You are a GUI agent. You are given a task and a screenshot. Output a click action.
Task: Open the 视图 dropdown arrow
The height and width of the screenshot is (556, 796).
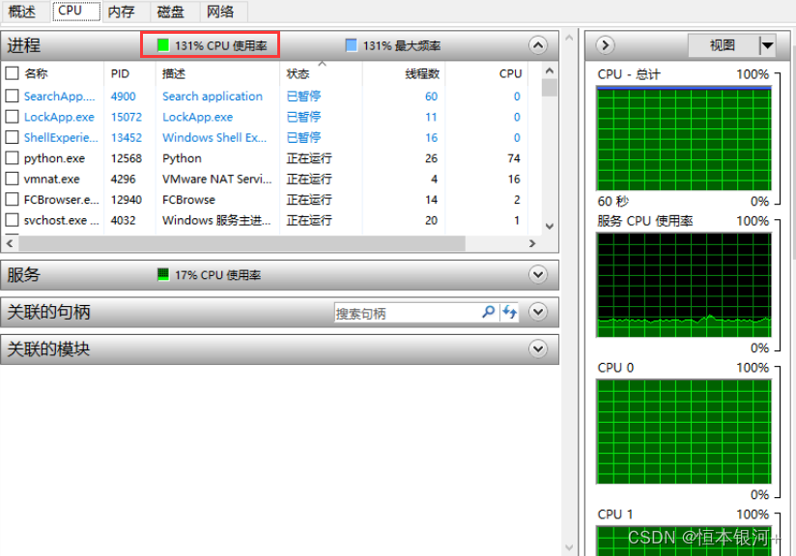click(x=767, y=45)
